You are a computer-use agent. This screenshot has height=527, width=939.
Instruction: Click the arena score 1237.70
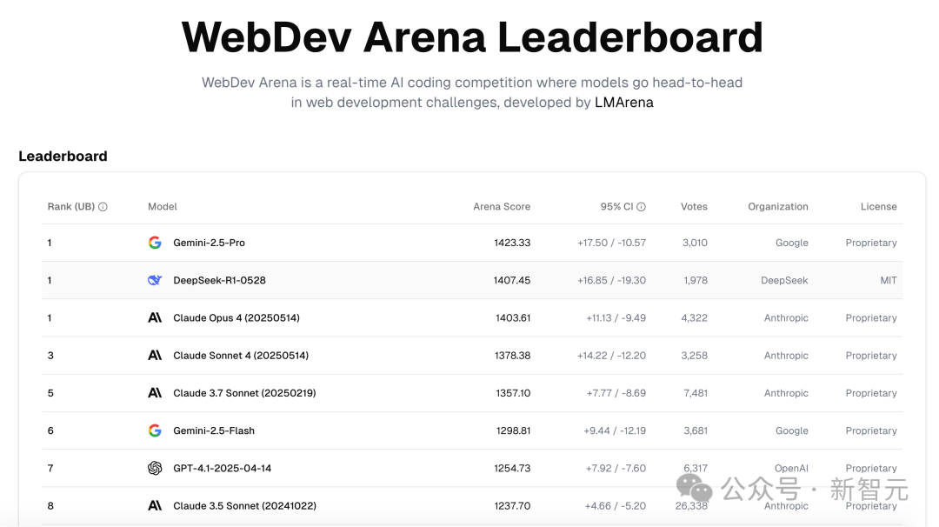click(513, 506)
